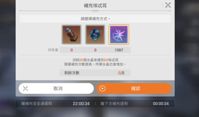Click the 請選擇補充方式 instruction banner
This screenshot has height=117, width=199.
(95, 19)
